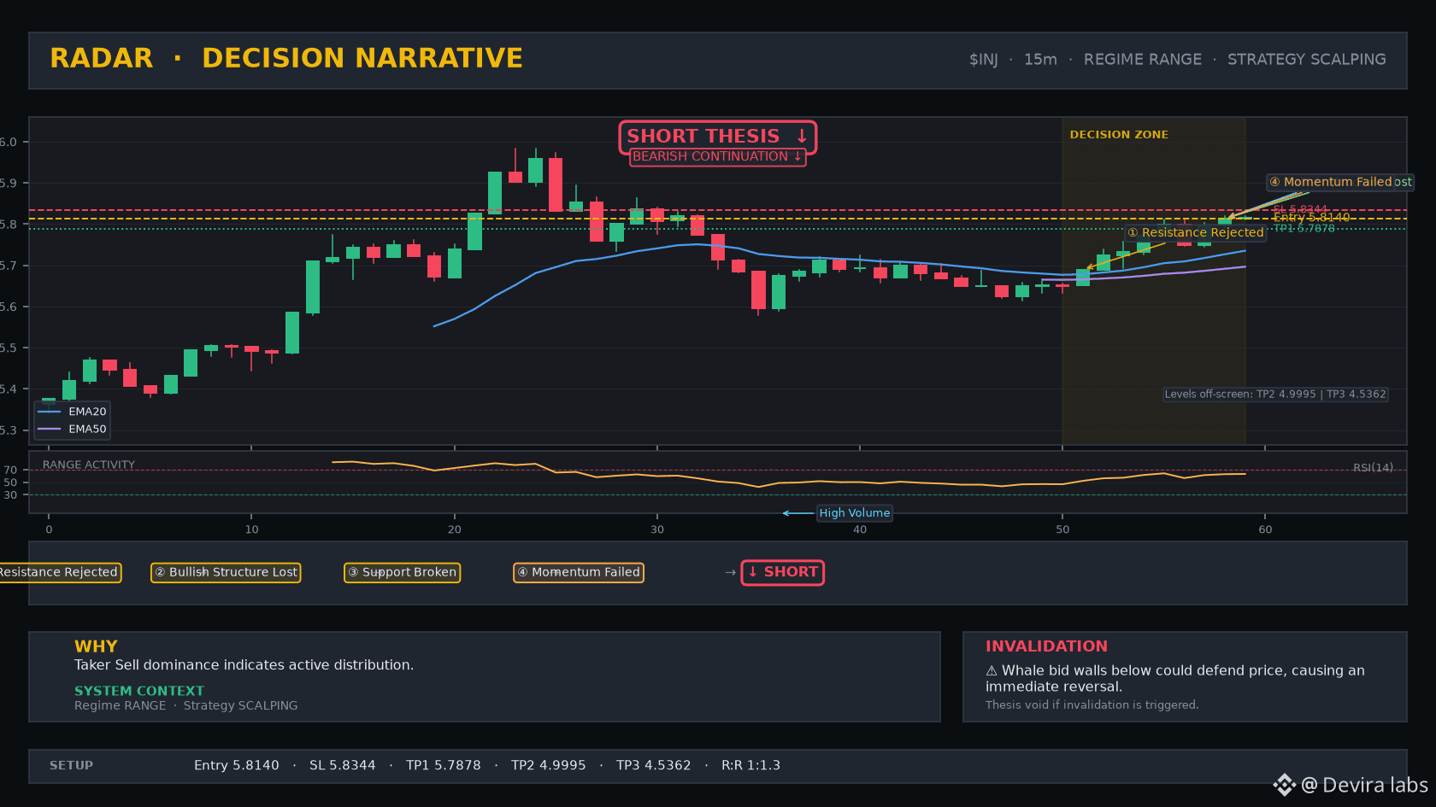Click the SETUP label

[x=72, y=765]
